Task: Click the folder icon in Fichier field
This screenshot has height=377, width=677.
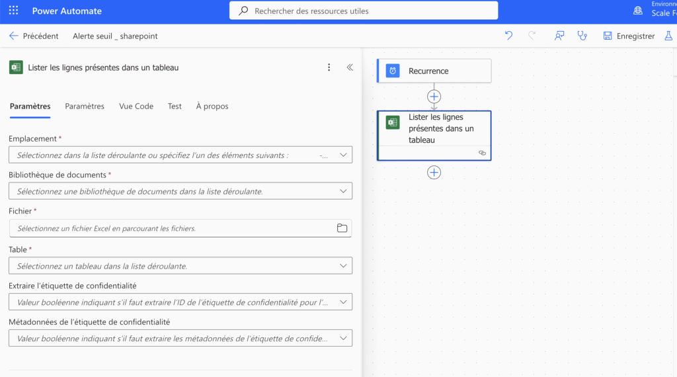Action: click(x=342, y=228)
